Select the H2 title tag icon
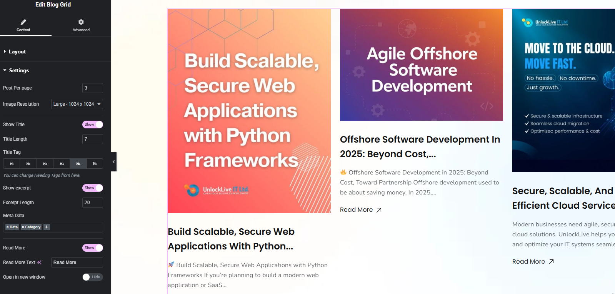Image resolution: width=615 pixels, height=294 pixels. (x=28, y=164)
